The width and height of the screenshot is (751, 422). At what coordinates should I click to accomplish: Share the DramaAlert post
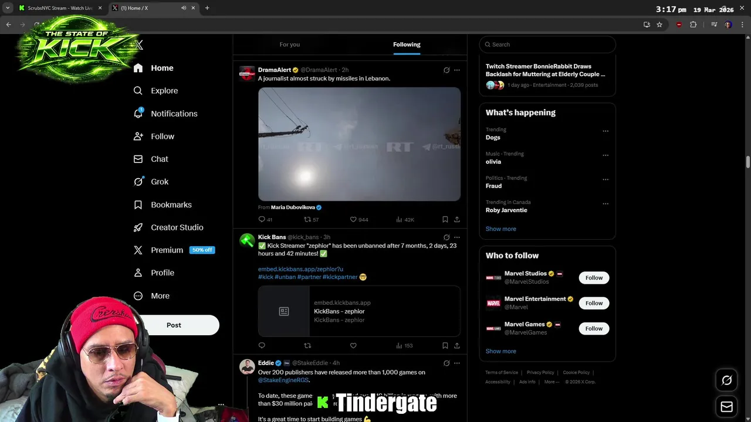click(x=457, y=219)
